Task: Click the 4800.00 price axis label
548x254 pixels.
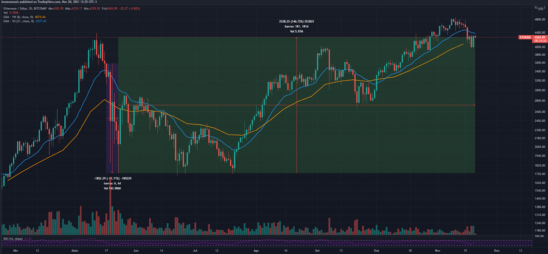Action: point(540,19)
